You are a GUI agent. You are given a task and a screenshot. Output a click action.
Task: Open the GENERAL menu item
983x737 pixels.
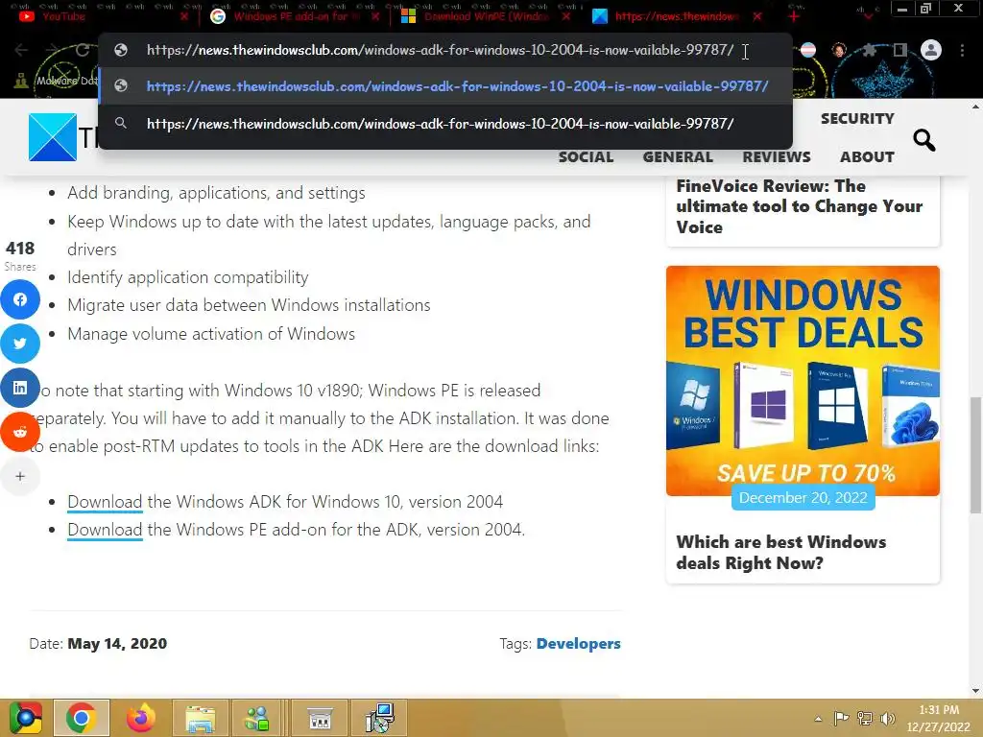[x=678, y=156]
